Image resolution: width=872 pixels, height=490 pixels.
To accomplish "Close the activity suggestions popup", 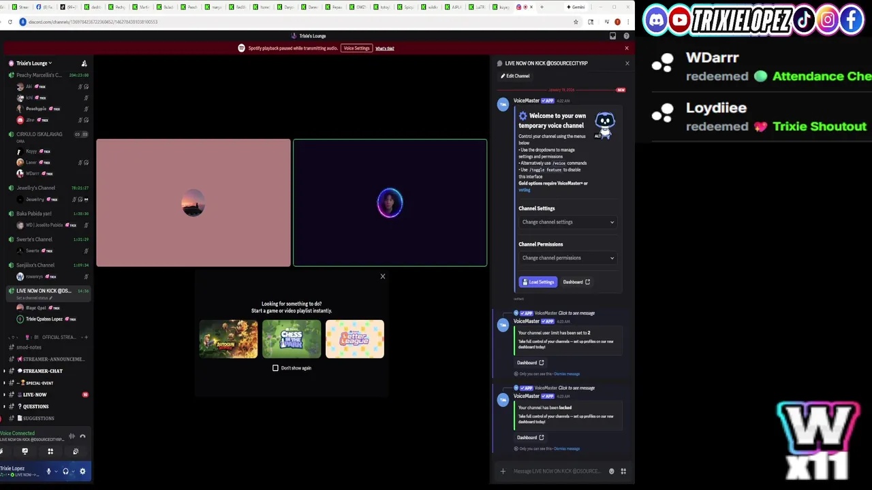I will (383, 276).
